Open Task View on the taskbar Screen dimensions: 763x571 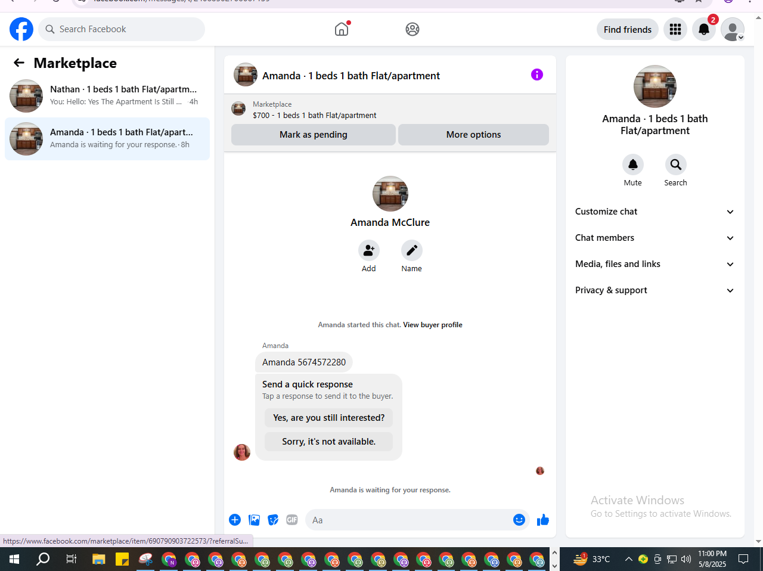click(x=71, y=559)
